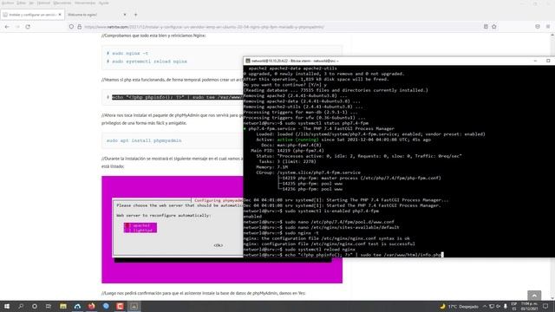This screenshot has width=555, height=312.
Task: Open Firefox tracking protection shield icon
Action: click(71, 27)
